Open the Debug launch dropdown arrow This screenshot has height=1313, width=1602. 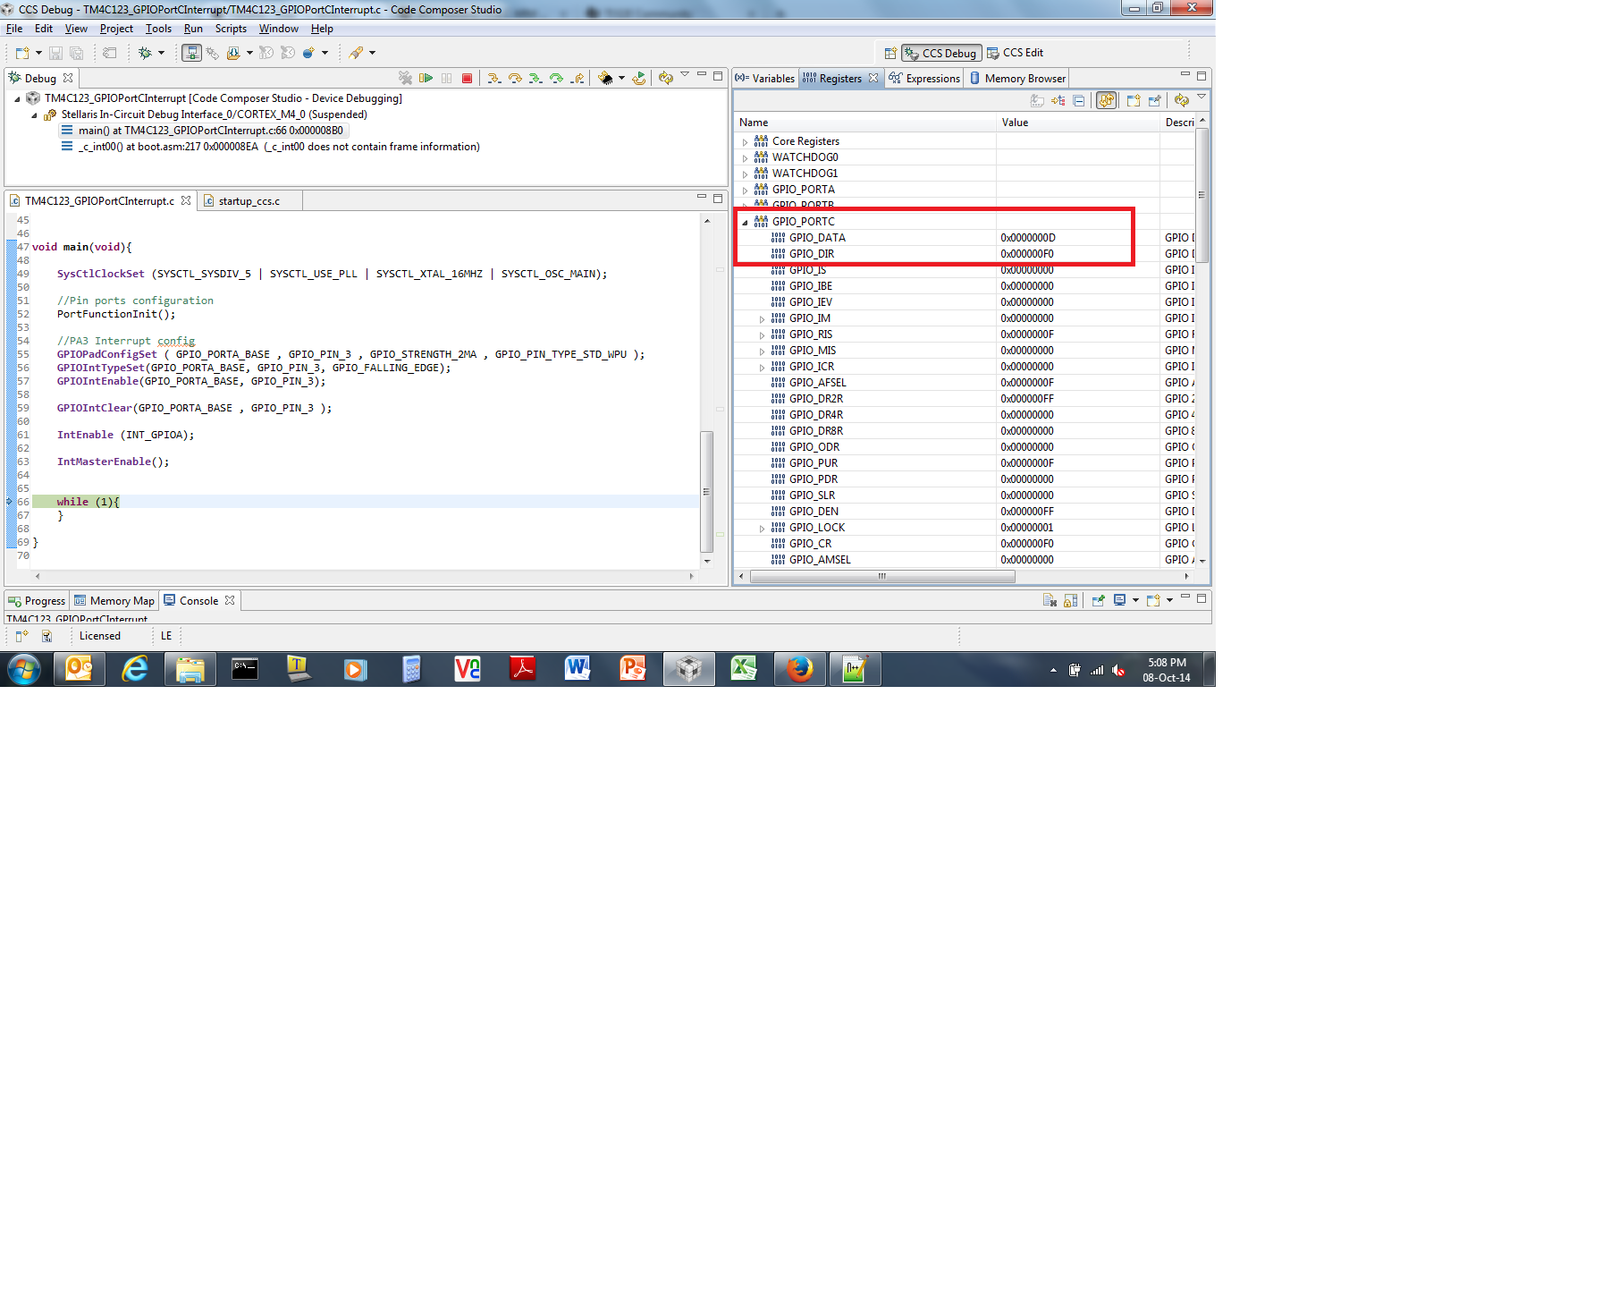click(162, 53)
